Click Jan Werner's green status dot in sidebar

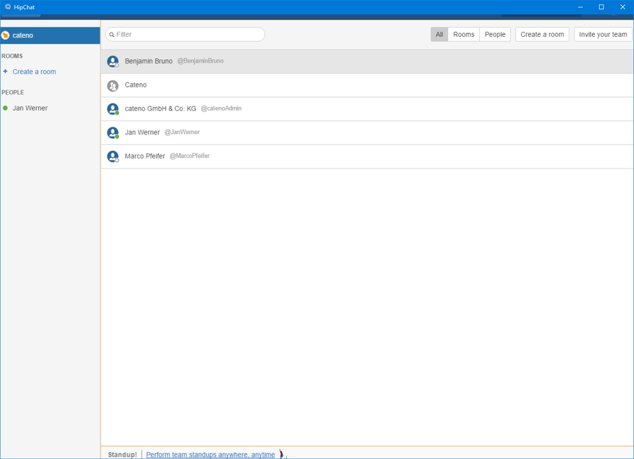[x=5, y=108]
